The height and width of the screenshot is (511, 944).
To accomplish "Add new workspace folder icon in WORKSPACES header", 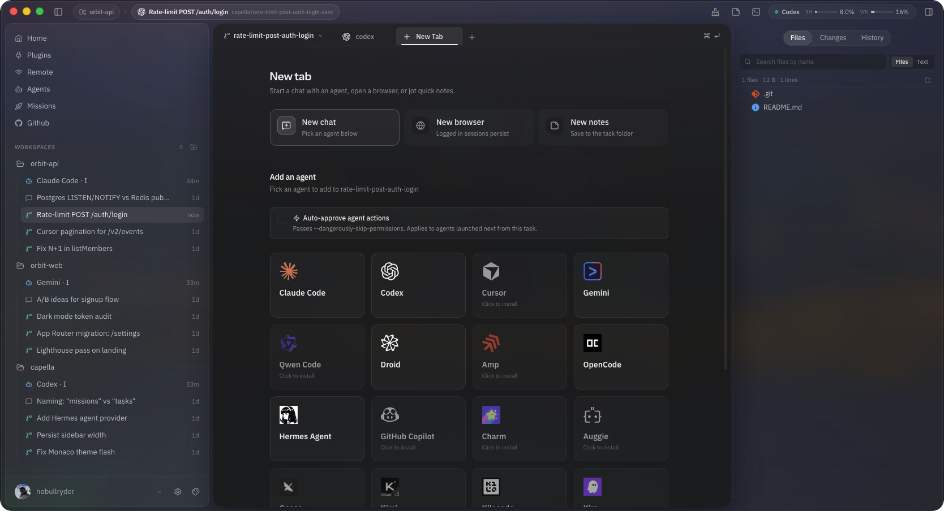I will [x=194, y=147].
